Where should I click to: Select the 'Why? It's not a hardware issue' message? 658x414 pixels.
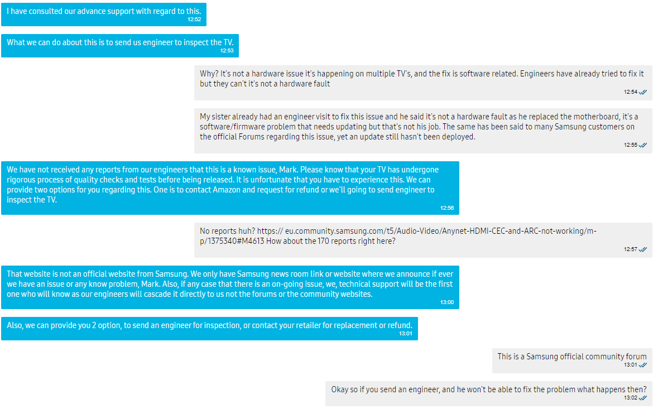421,79
